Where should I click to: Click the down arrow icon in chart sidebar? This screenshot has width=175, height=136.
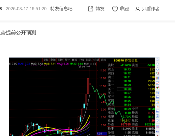(x=157, y=69)
